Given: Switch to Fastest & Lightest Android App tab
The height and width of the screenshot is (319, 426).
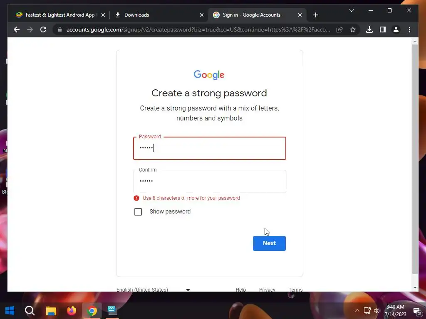Looking at the screenshot, I should click(x=60, y=15).
